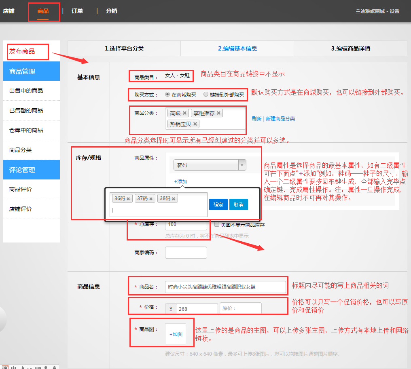The image size is (411, 369).
Task: Click the 商品名 title input field
Action: tap(225, 287)
